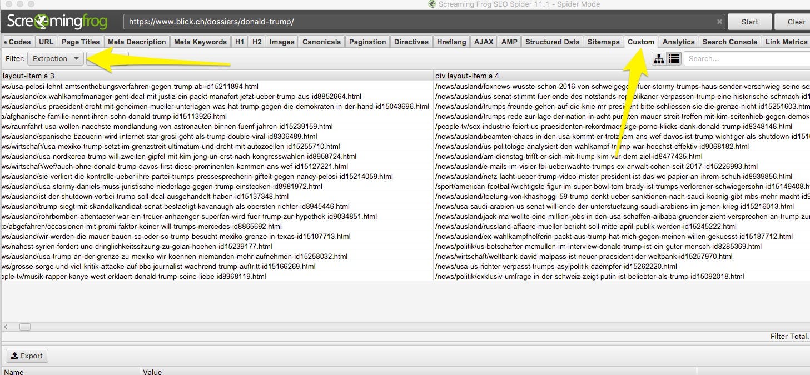Click the mcmullen interview id8285369 cell
Viewport: 810px width, 375px height.
pyautogui.click(x=622, y=246)
